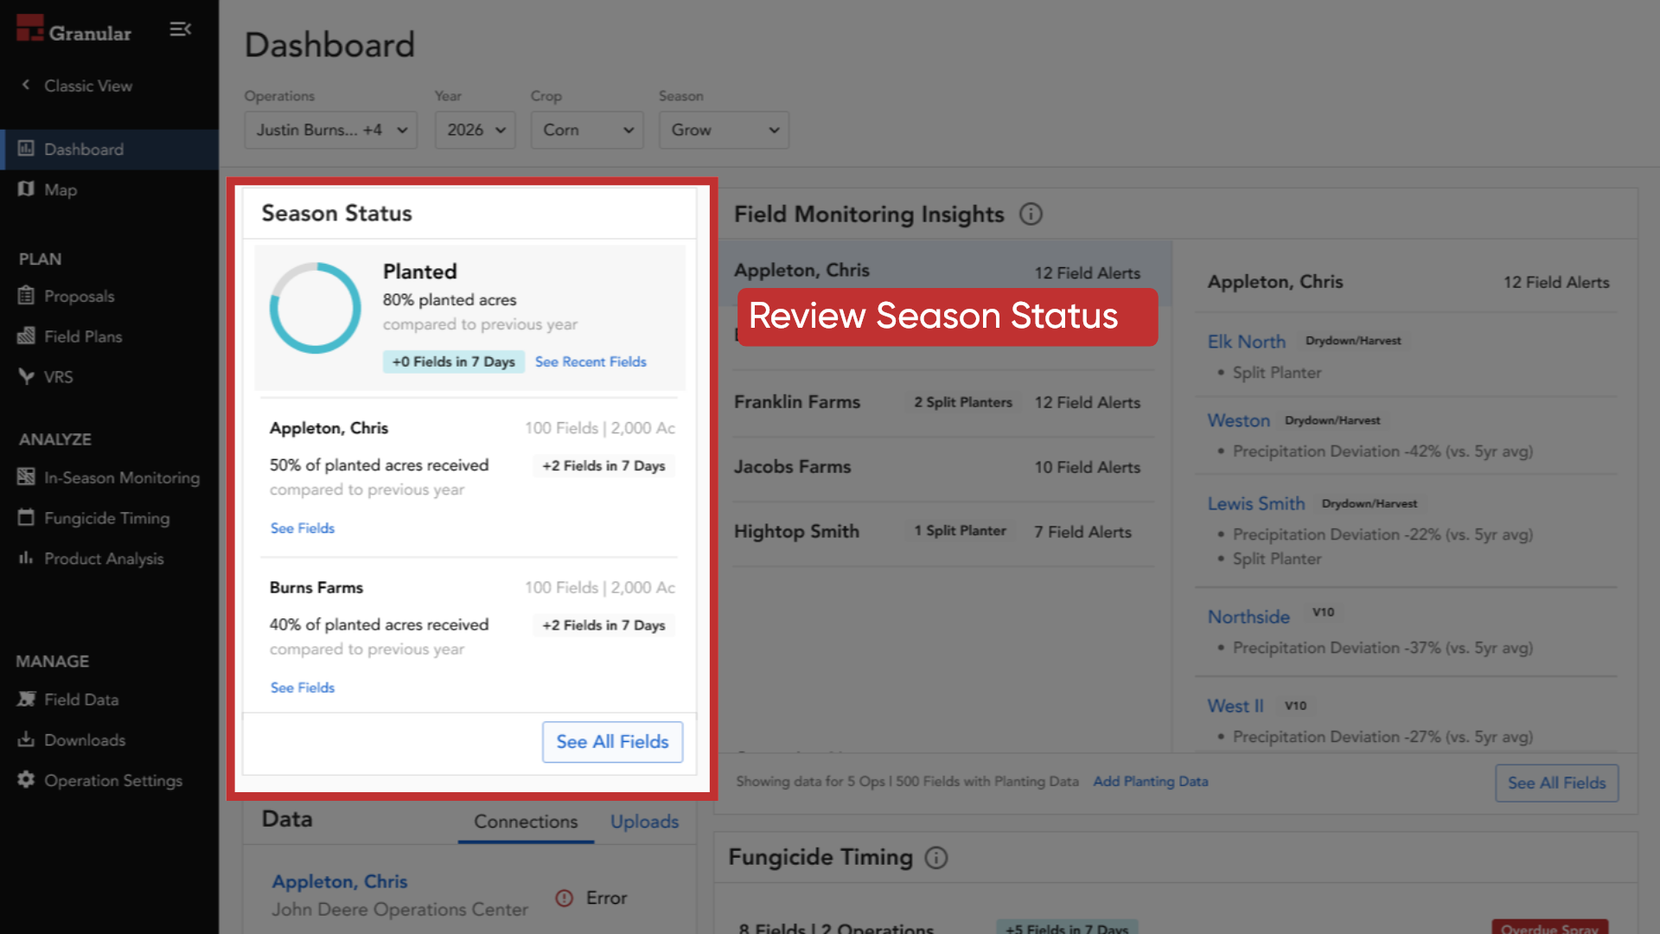Open Elk North field link
Screen dimensions: 1660x934
(1246, 342)
